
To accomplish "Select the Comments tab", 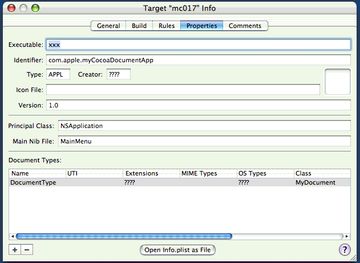I will 245,26.
